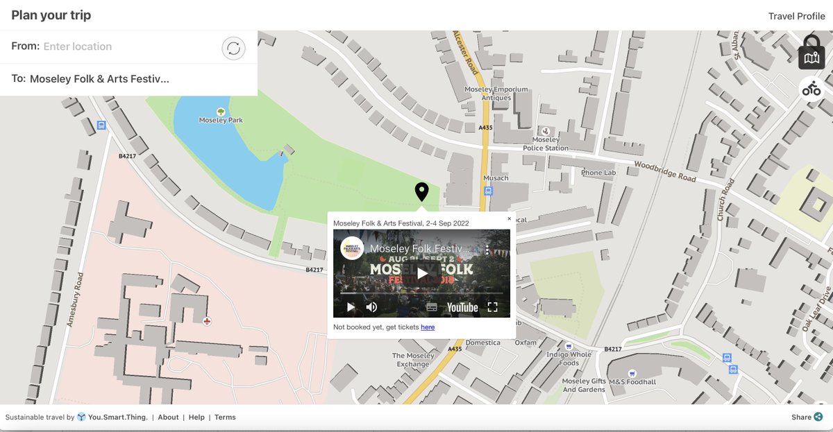The height and width of the screenshot is (432, 833).
Task: Seek using the video progress bar
Action: (421, 294)
